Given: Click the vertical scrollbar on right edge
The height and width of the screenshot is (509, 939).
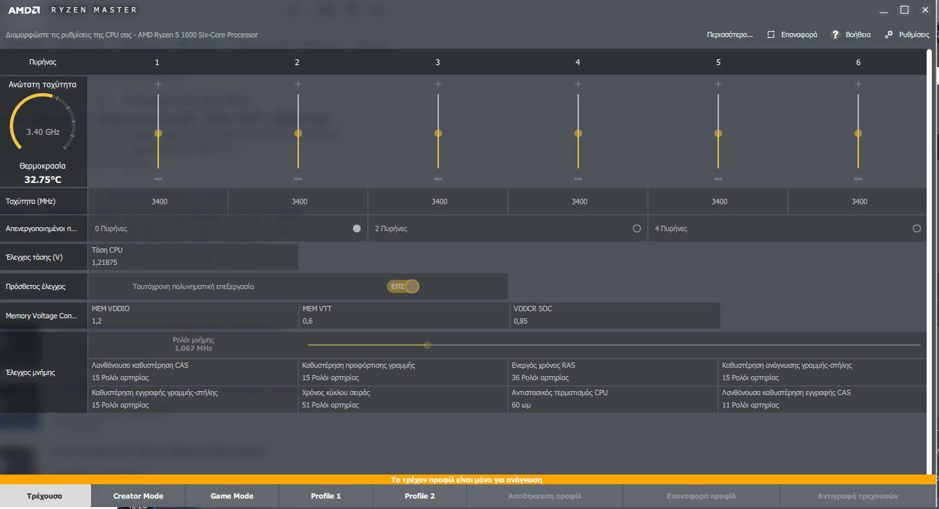Looking at the screenshot, I should [930, 260].
